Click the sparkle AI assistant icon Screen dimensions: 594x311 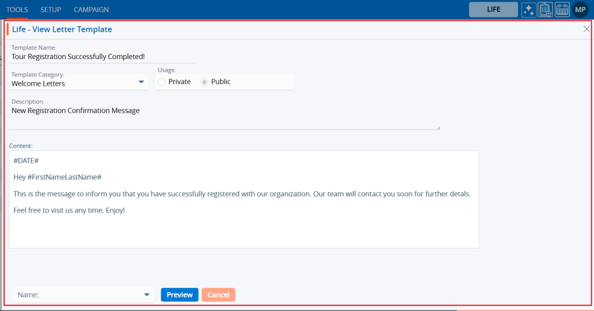click(528, 10)
